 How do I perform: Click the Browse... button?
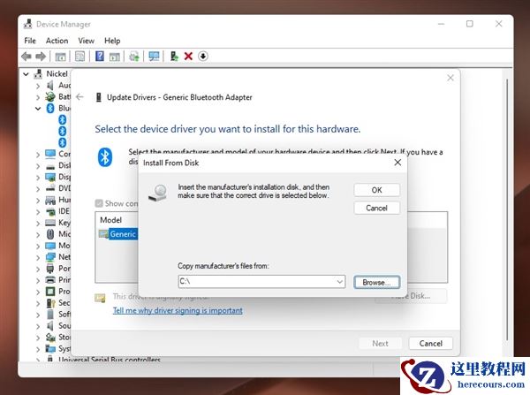[377, 283]
